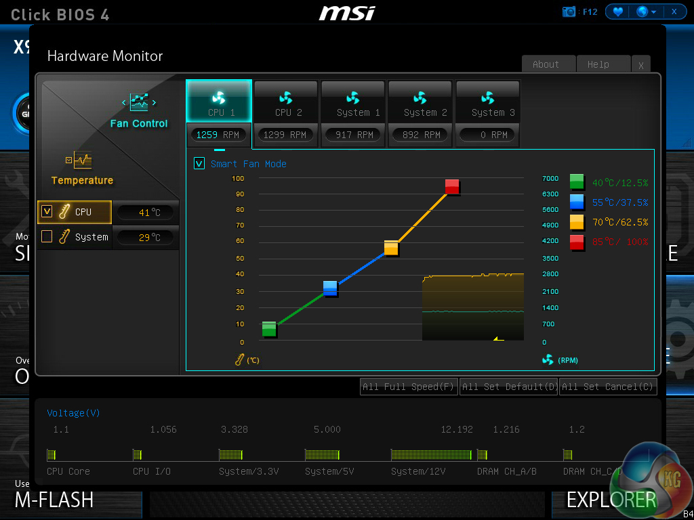Click the 12.192 voltage value
This screenshot has width=694, height=520.
(x=457, y=429)
